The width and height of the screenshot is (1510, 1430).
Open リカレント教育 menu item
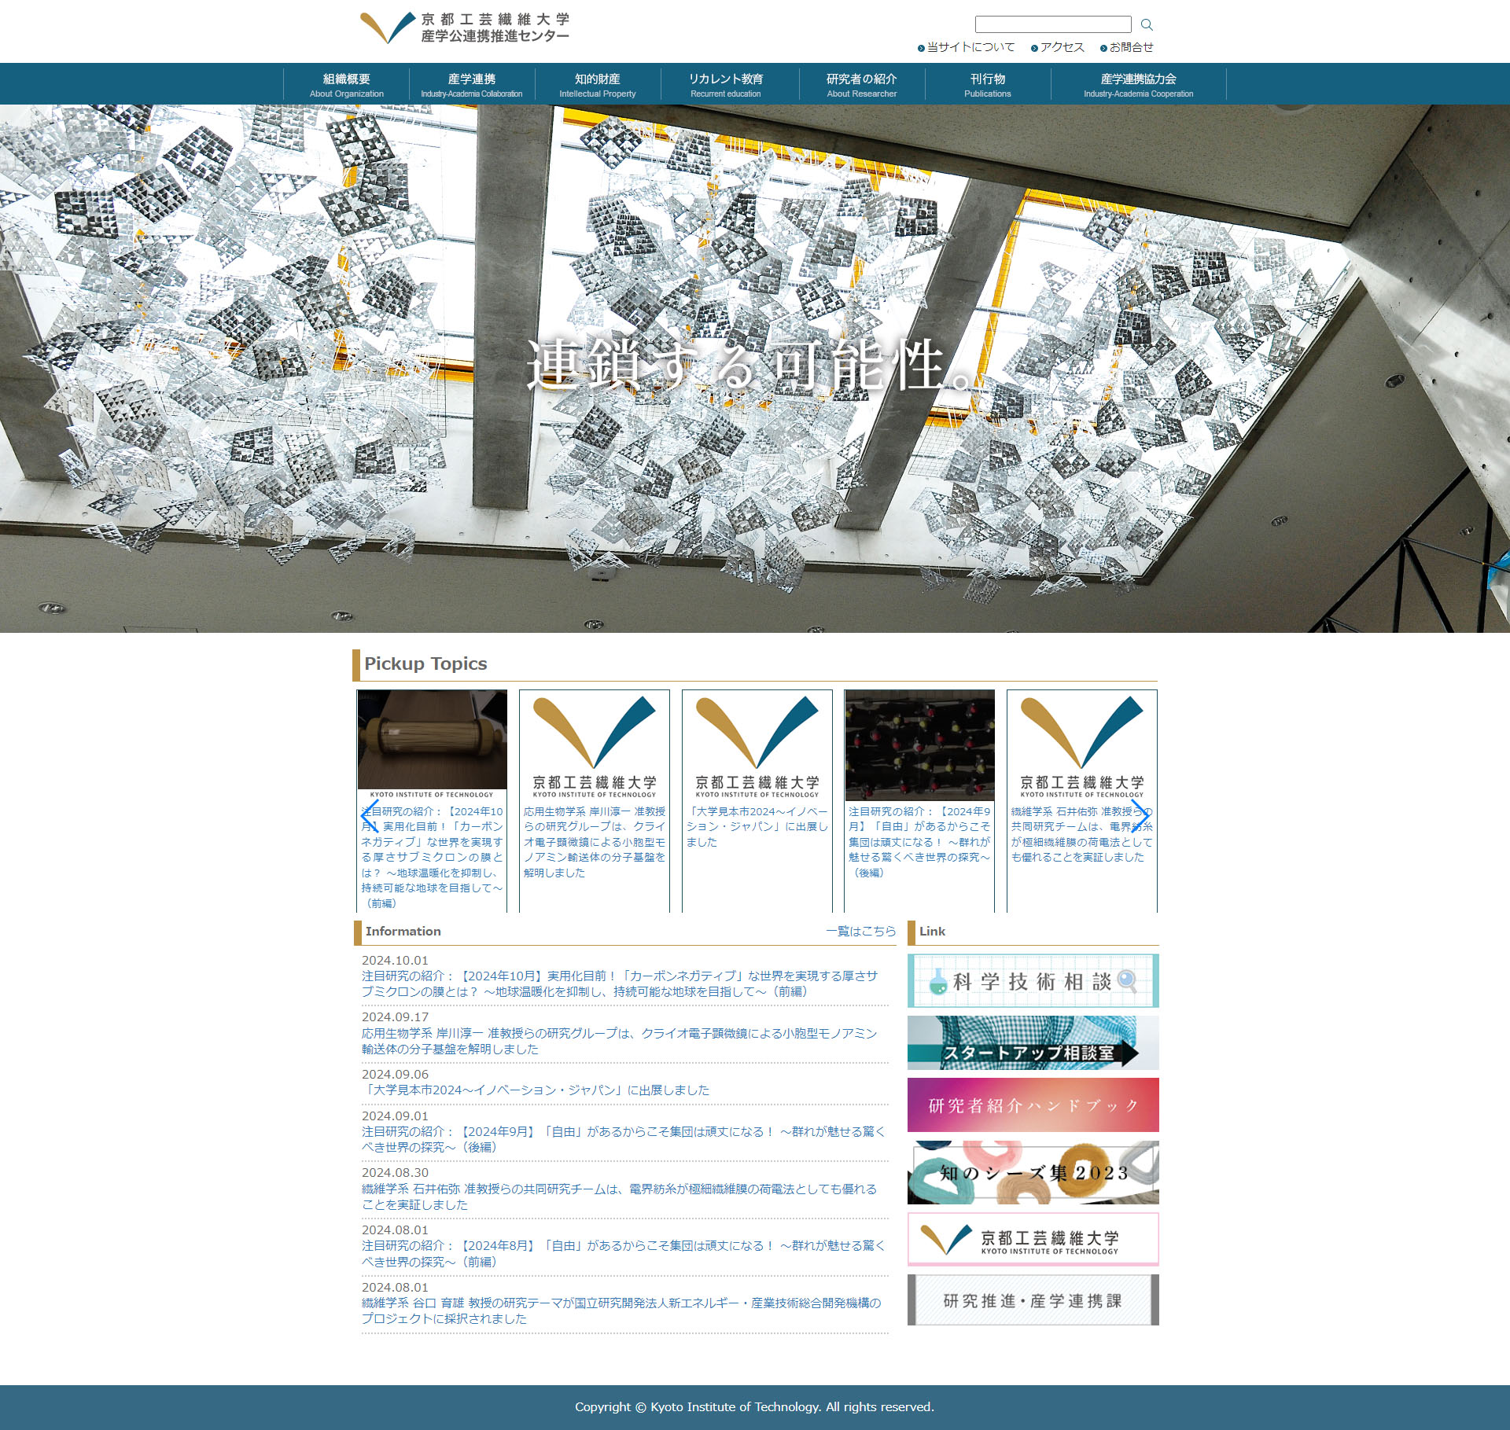click(x=725, y=84)
